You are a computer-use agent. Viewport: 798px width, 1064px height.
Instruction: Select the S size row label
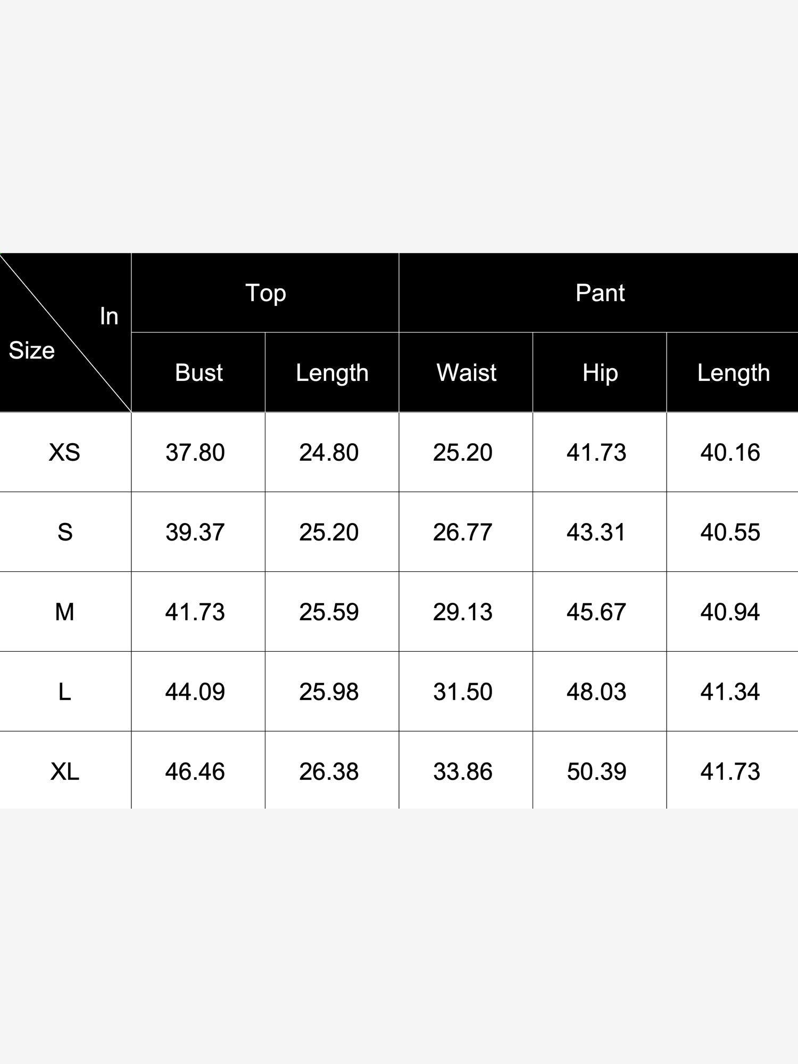[65, 532]
